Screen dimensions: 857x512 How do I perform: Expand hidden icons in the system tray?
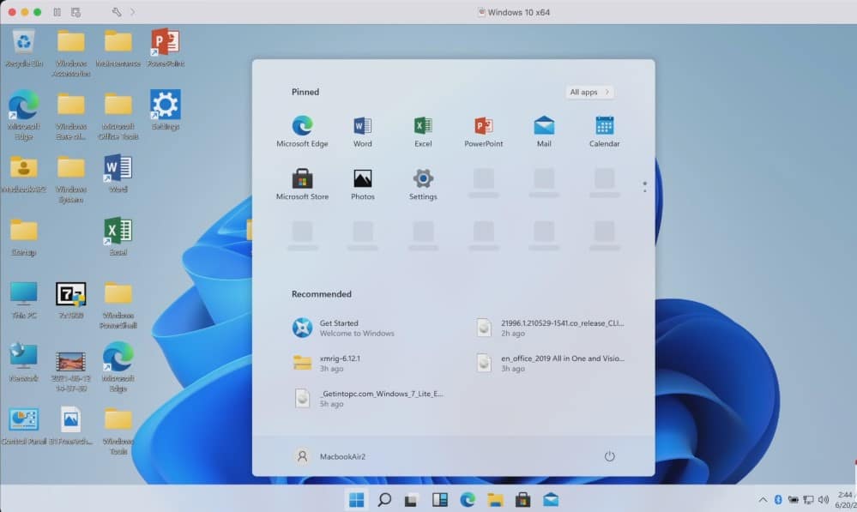(762, 498)
